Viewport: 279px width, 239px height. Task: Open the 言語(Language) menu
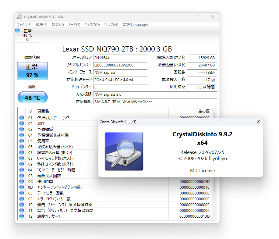[x=135, y=25]
